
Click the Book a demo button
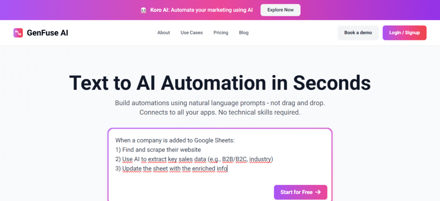click(x=358, y=33)
